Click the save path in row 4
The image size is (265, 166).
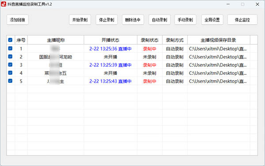pyautogui.click(x=218, y=73)
